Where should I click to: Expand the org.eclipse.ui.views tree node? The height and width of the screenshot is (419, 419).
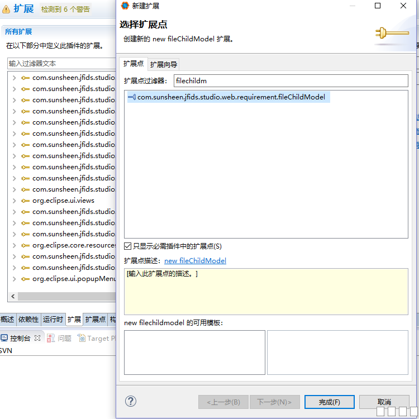pos(14,201)
